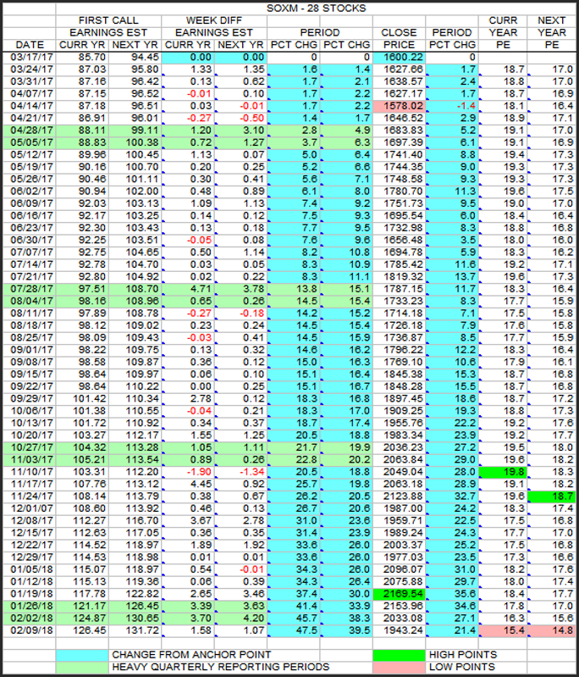The width and height of the screenshot is (579, 677).
Task: Click the light green Heavy Quarterly Reporting swatch
Action: [83, 668]
